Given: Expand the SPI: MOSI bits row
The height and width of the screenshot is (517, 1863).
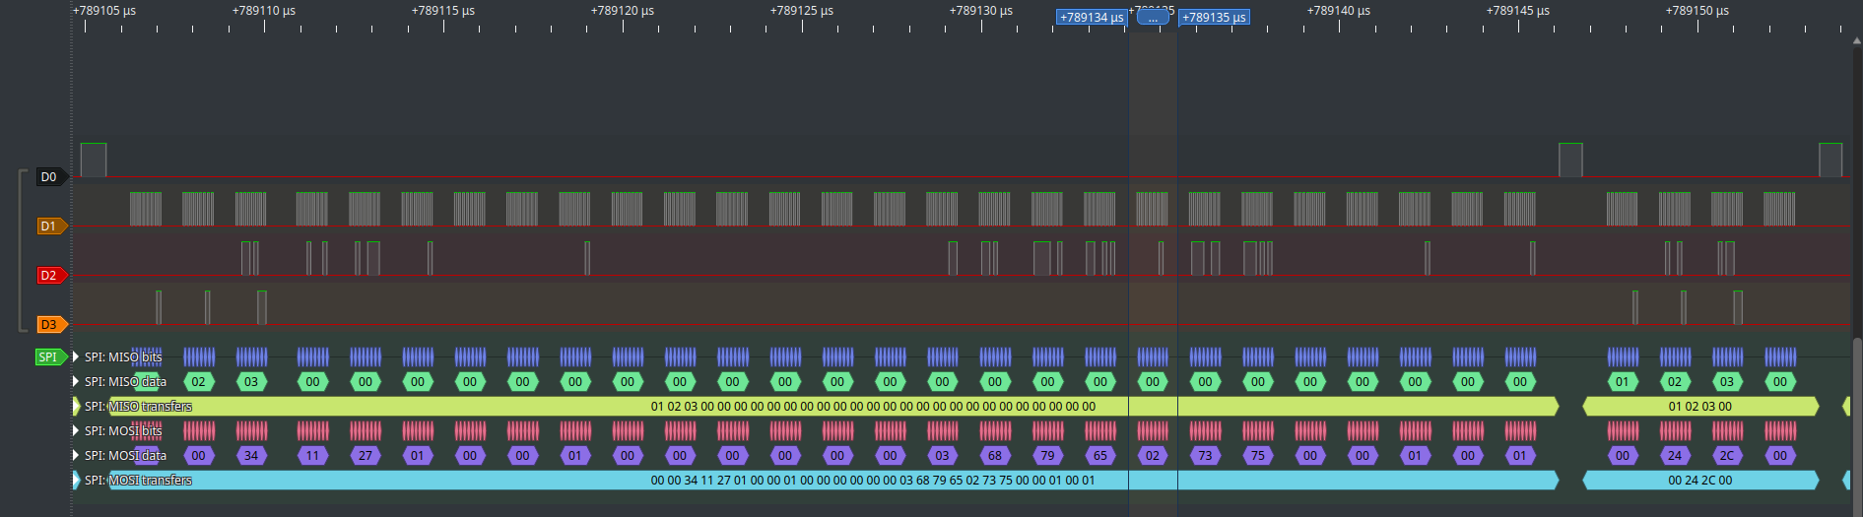Looking at the screenshot, I should tap(76, 431).
